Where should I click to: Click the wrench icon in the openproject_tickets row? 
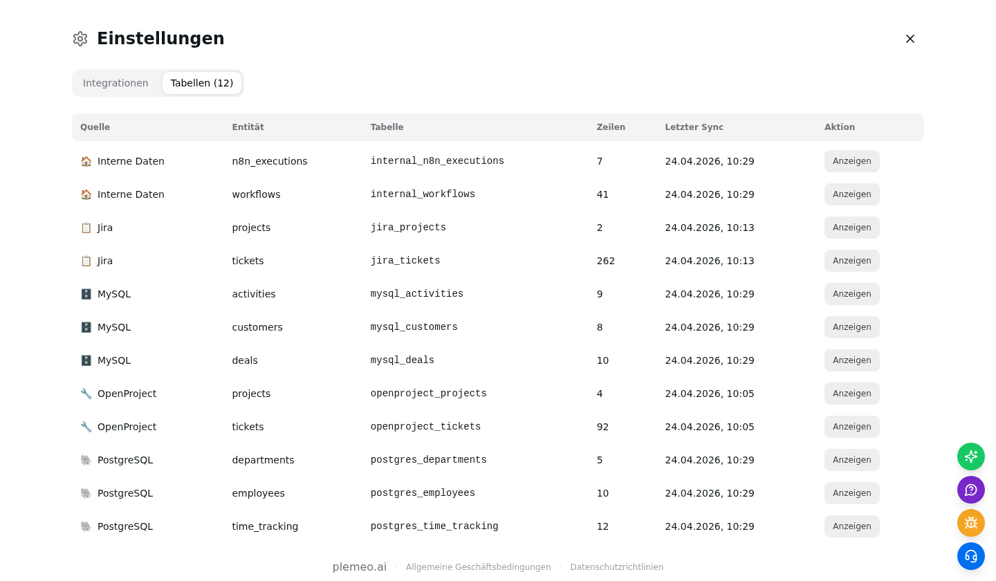point(86,427)
